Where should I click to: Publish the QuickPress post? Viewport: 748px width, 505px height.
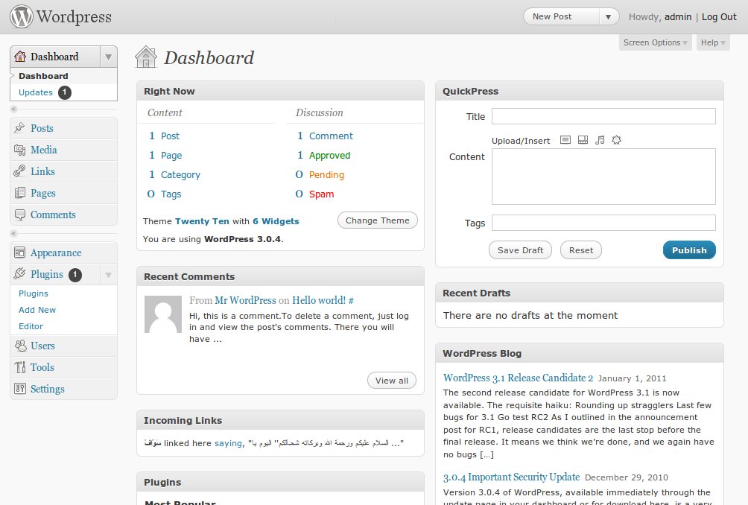click(689, 250)
